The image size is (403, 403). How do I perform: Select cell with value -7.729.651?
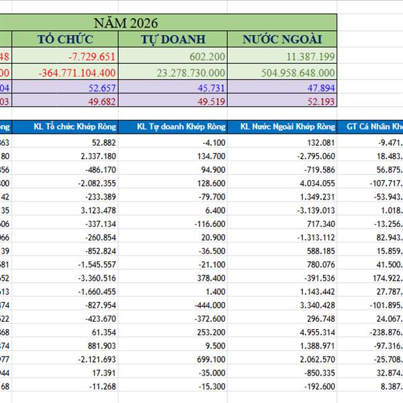pos(65,56)
